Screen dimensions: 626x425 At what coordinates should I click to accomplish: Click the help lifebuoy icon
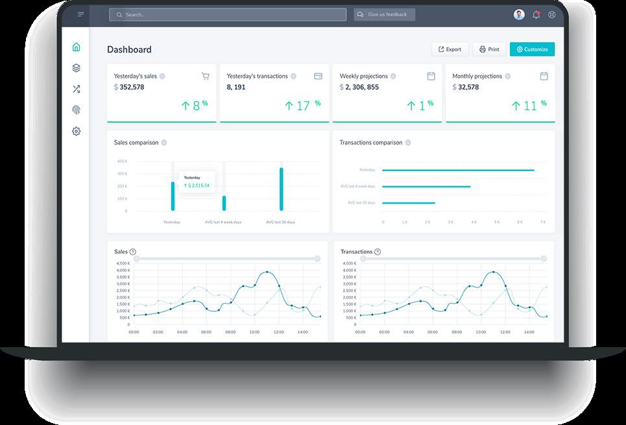coord(552,15)
